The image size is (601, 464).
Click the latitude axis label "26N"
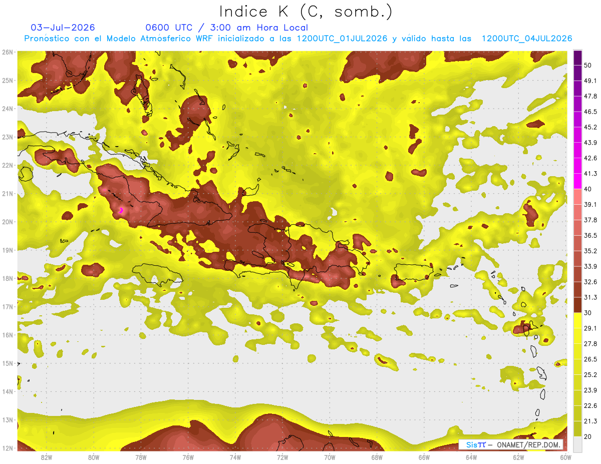[7, 52]
